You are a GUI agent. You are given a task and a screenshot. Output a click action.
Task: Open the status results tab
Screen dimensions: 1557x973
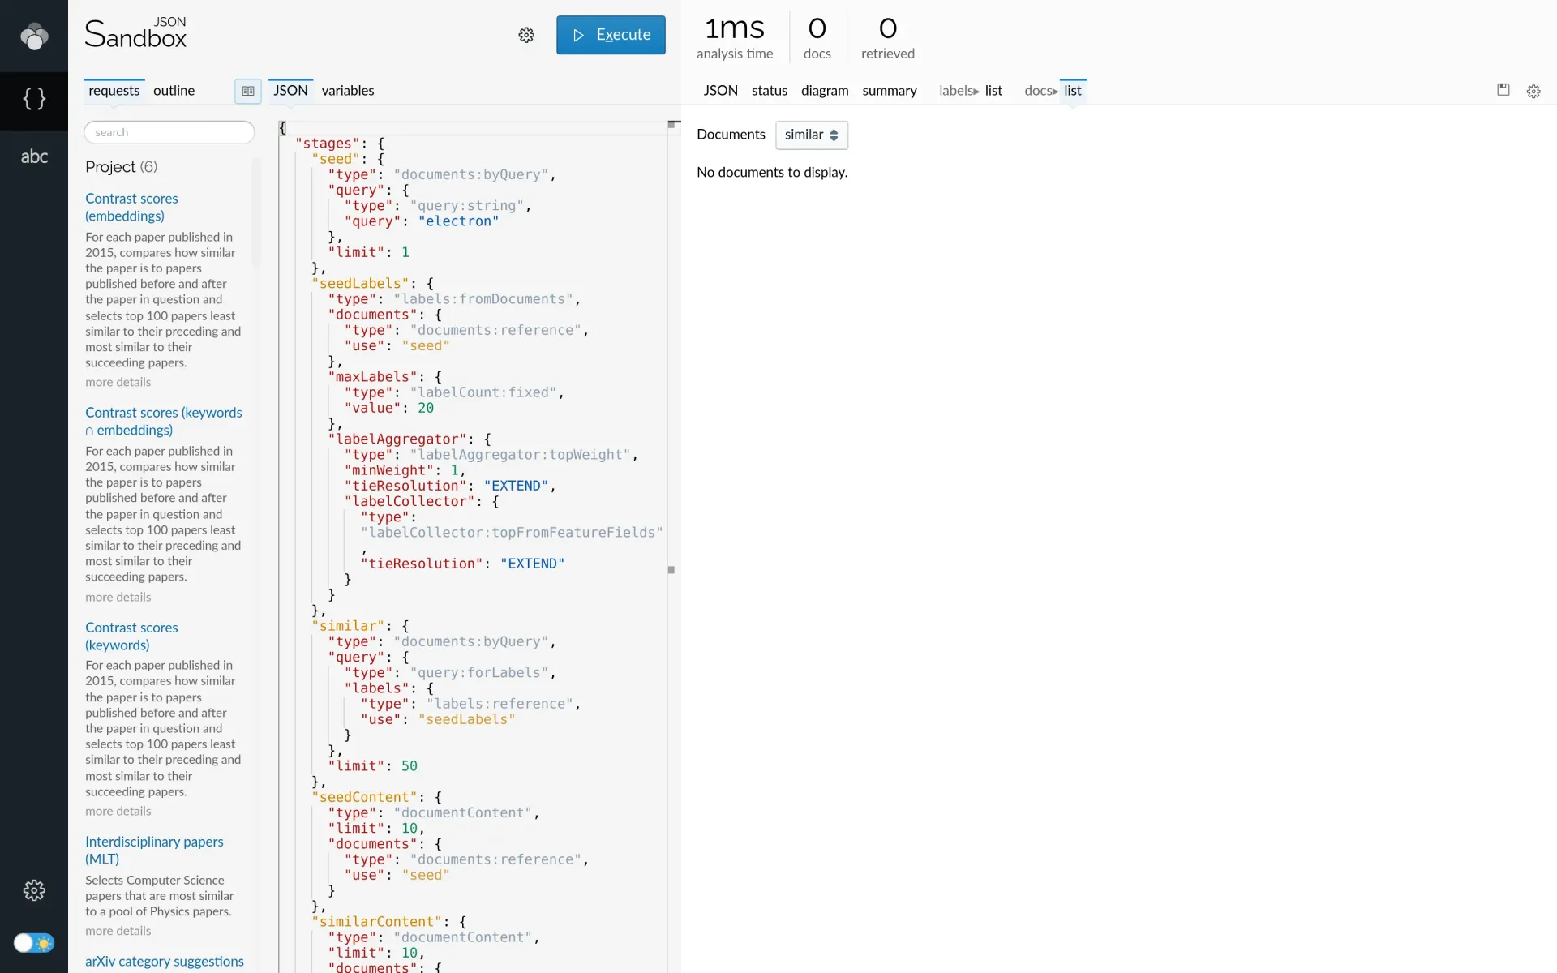(770, 91)
